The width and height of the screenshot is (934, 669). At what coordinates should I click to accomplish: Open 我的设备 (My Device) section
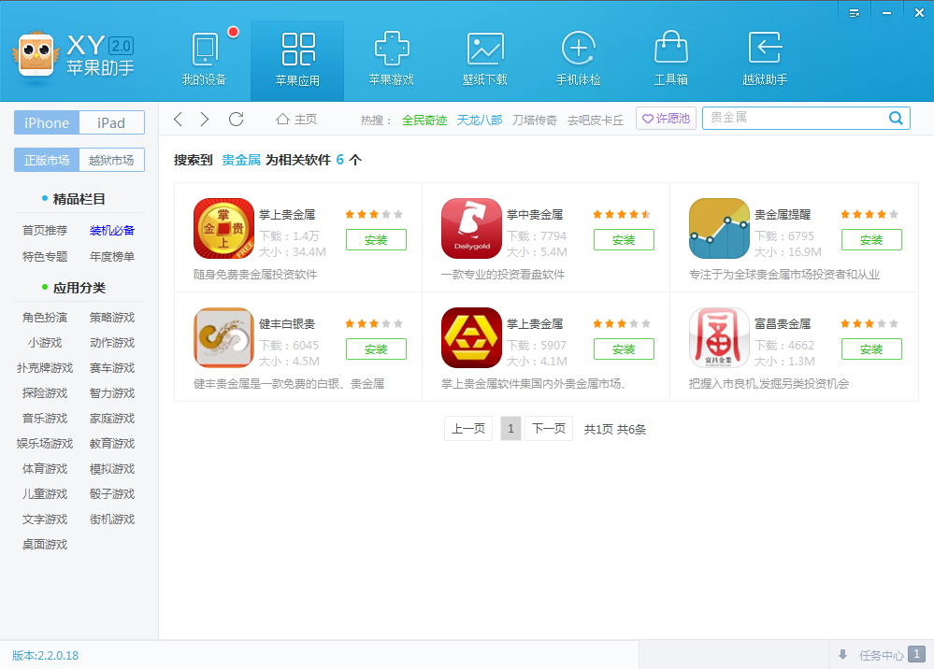tap(205, 60)
